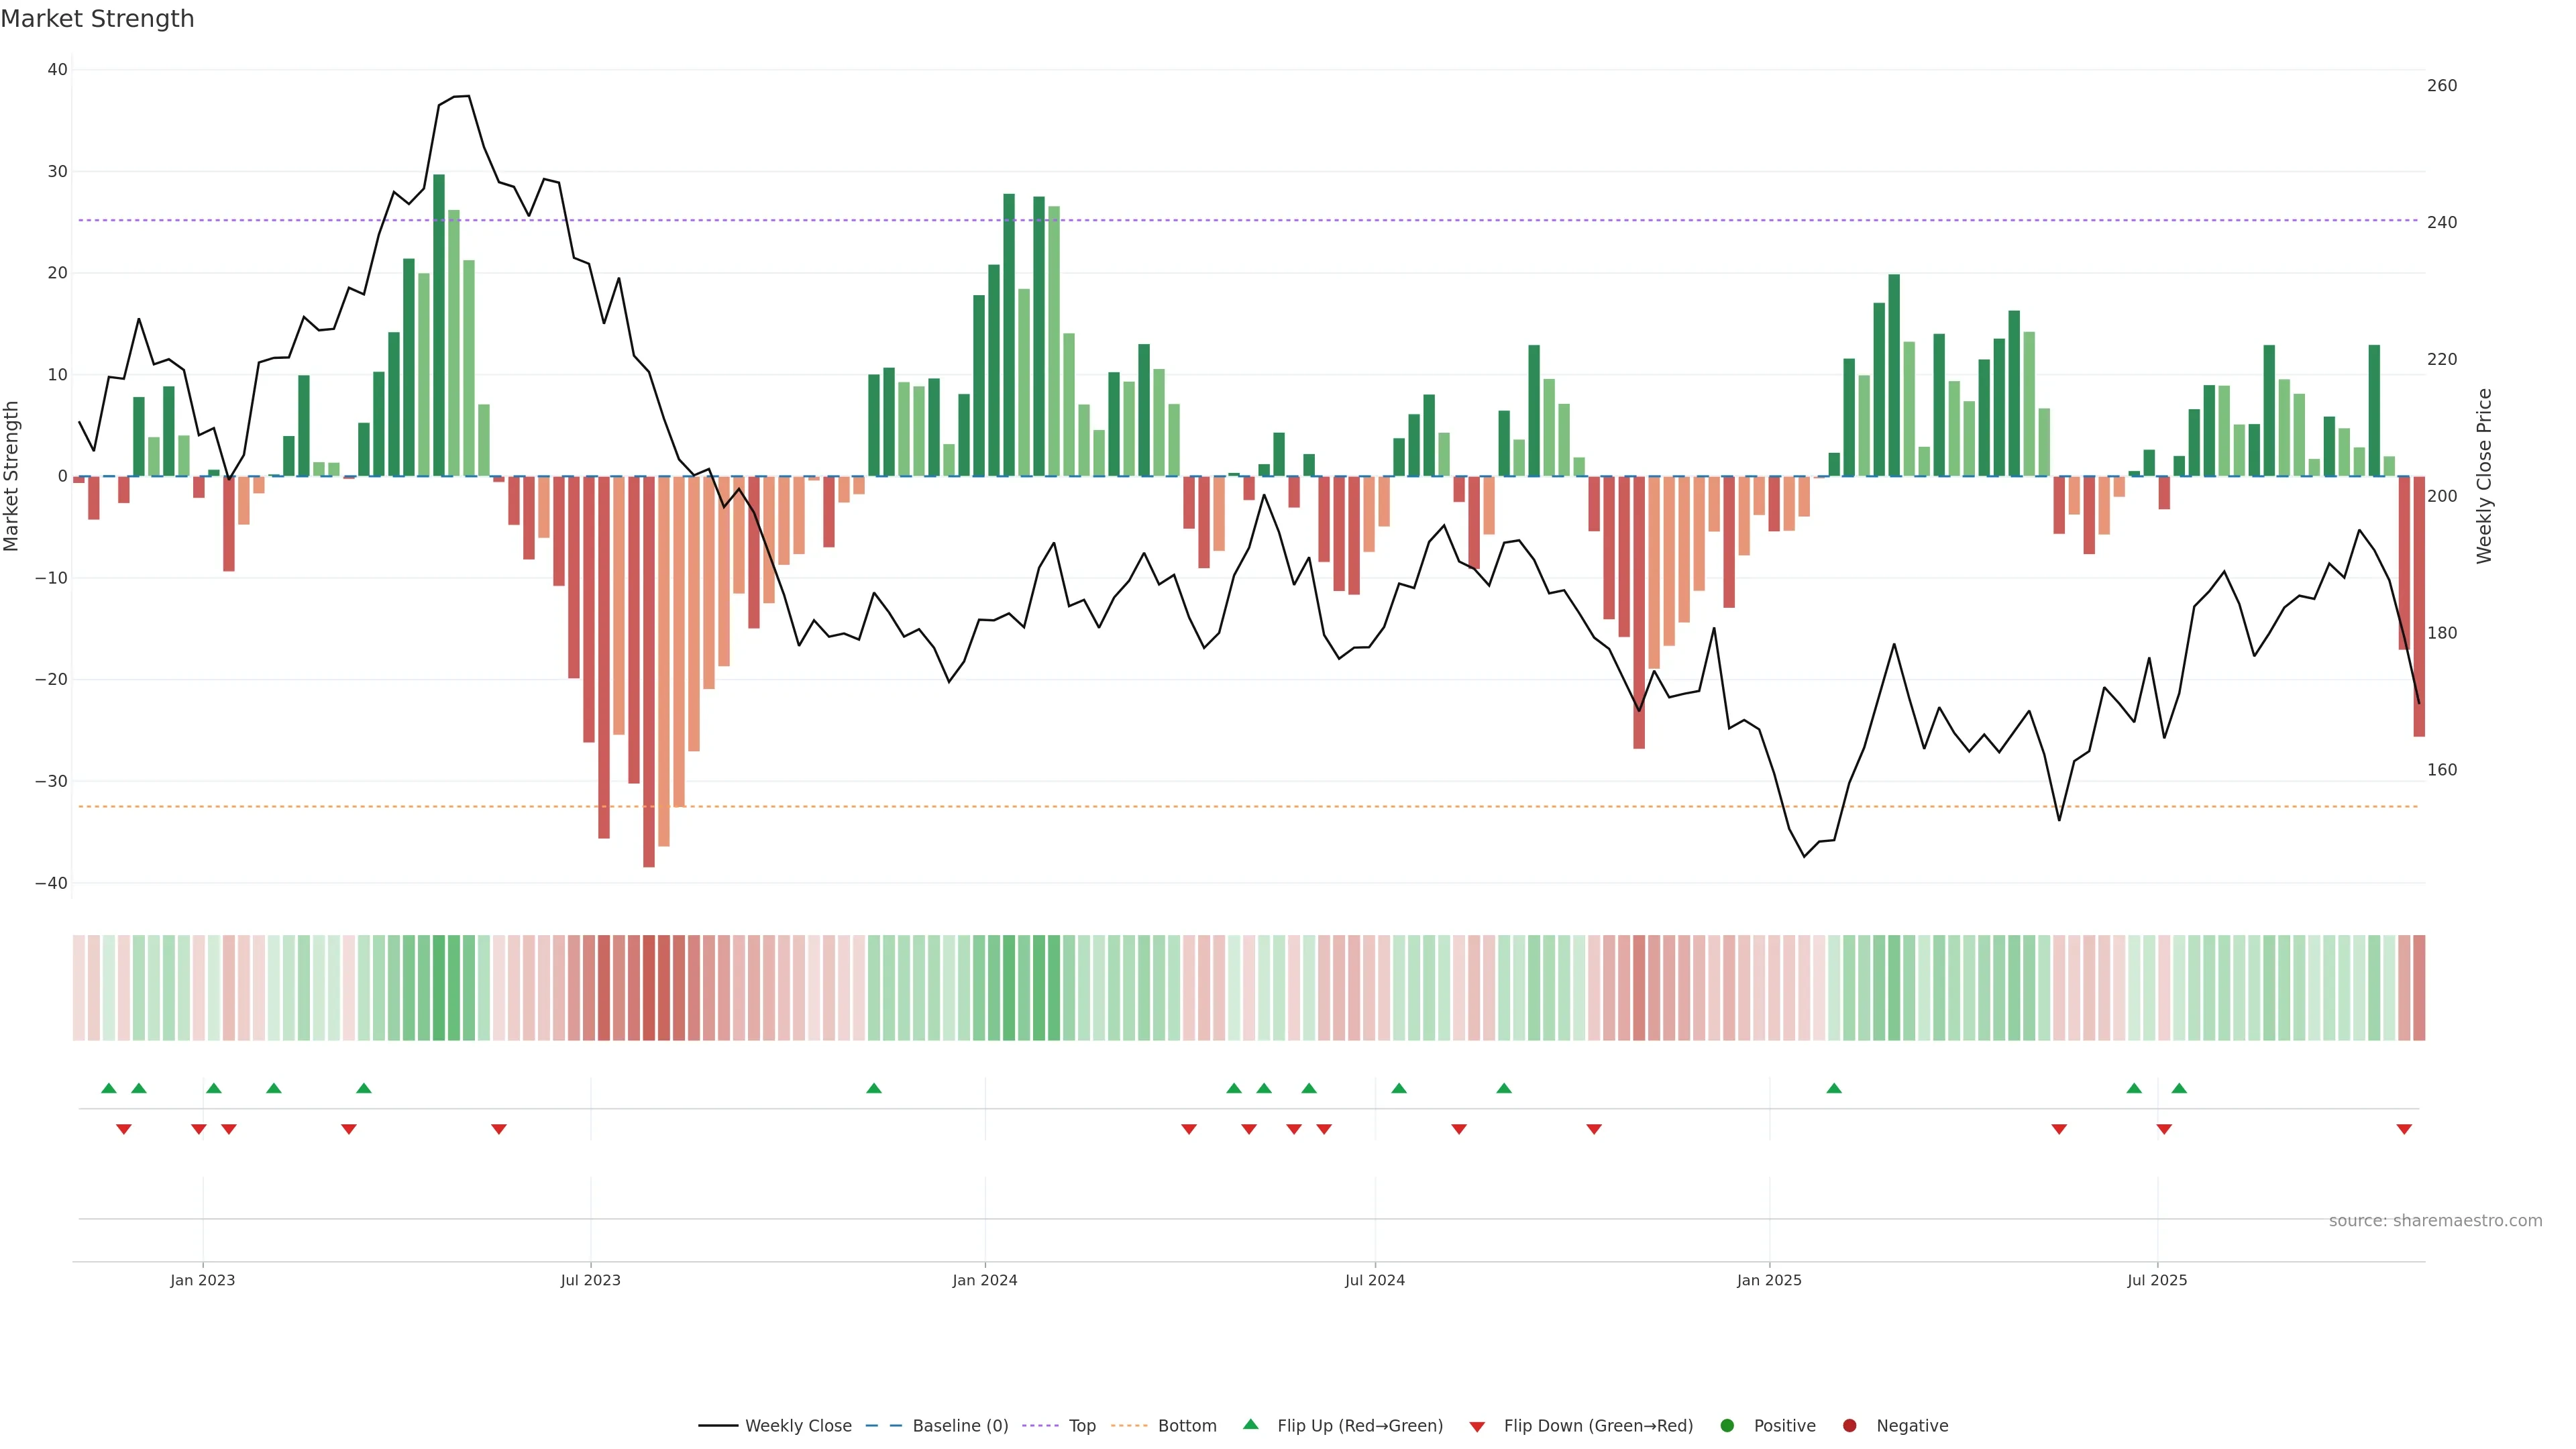Click the first green flip-up triangle marker
Screen dimensions: 2576x1449
[x=109, y=1088]
